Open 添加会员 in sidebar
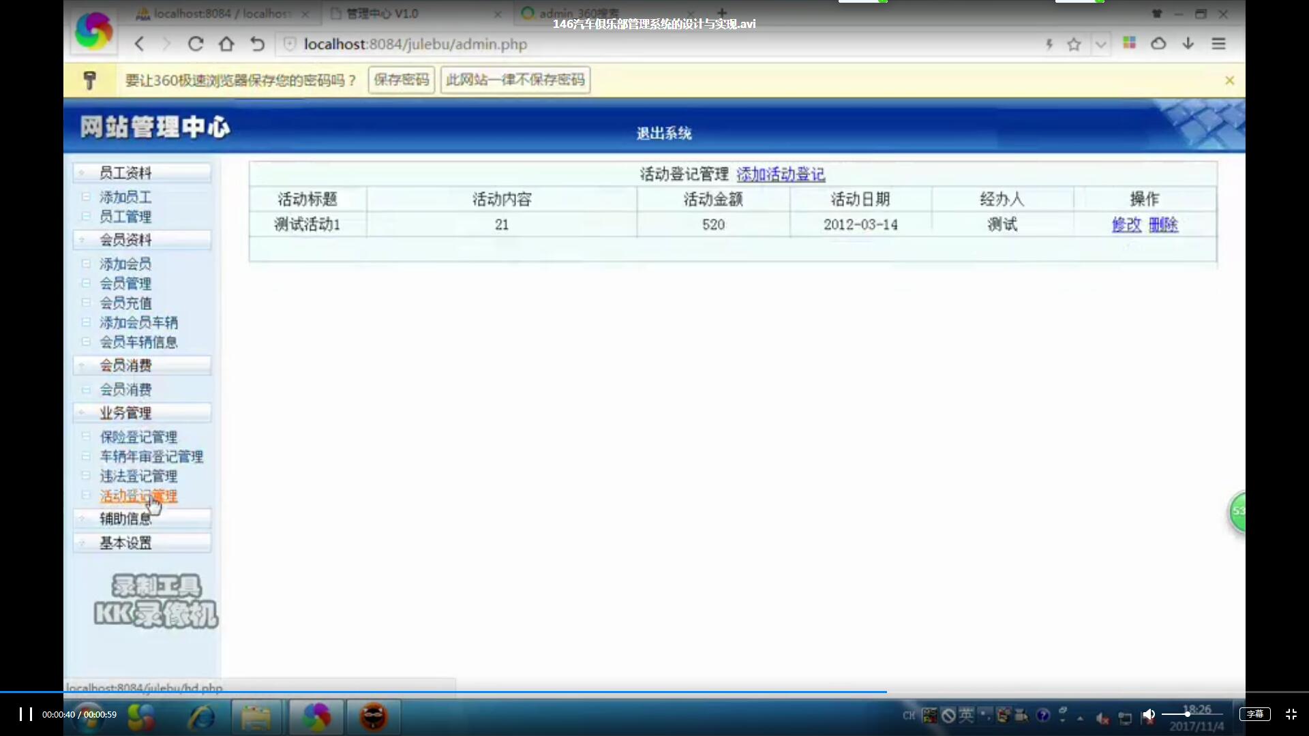 point(125,264)
